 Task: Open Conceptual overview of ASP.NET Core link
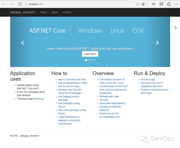(x=112, y=81)
